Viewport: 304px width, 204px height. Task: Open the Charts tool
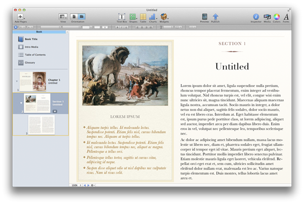(x=153, y=17)
